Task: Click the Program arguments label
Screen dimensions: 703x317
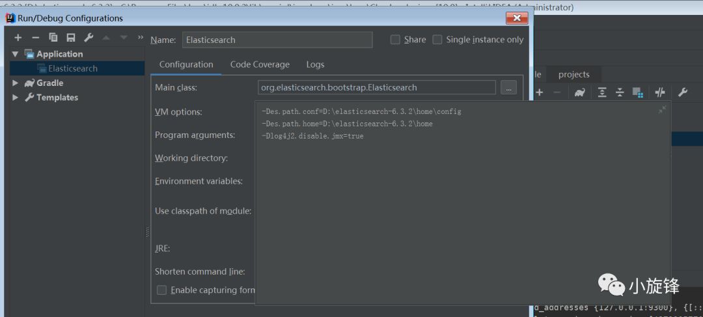Action: click(x=195, y=135)
